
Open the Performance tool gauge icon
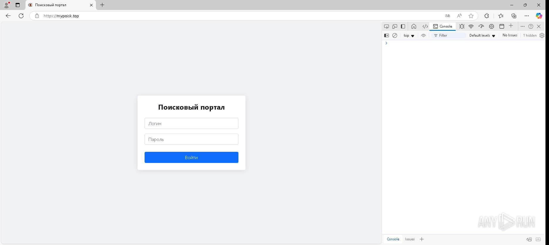(481, 26)
